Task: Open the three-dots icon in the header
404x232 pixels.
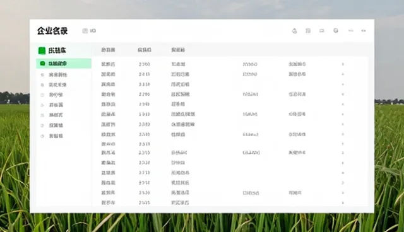Action: 351,31
